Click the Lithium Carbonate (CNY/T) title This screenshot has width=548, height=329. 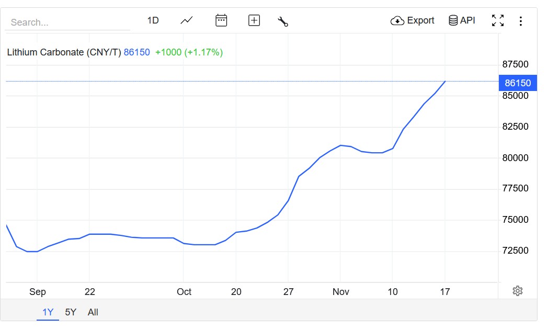pyautogui.click(x=64, y=52)
